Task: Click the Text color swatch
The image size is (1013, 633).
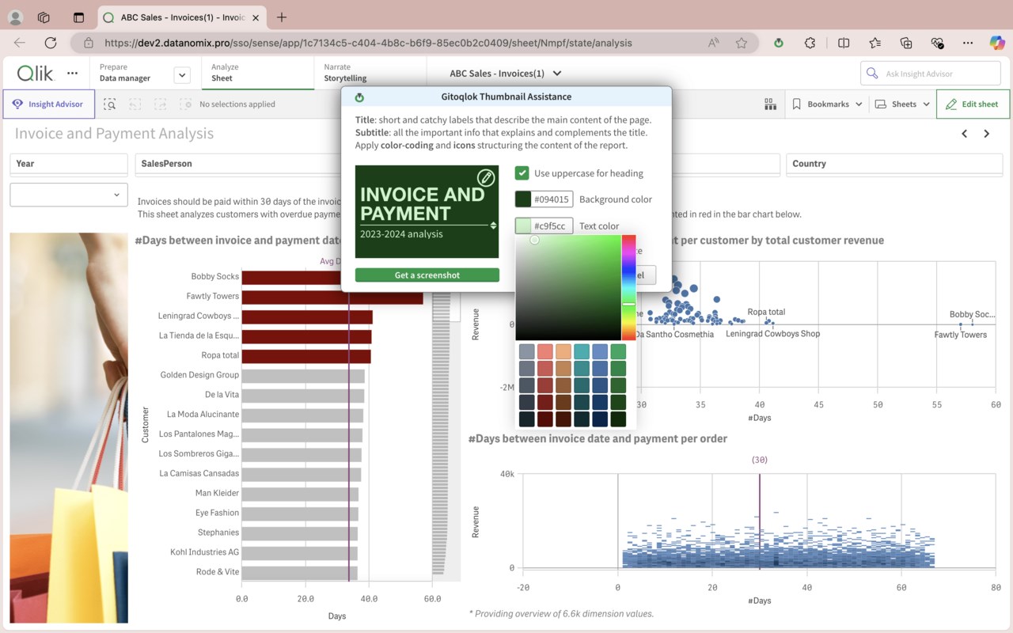Action: point(523,226)
